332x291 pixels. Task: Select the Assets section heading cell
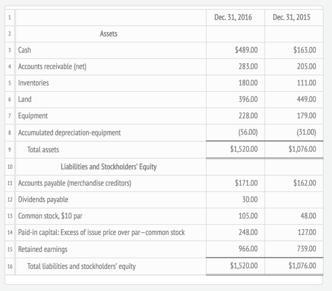pos(109,34)
